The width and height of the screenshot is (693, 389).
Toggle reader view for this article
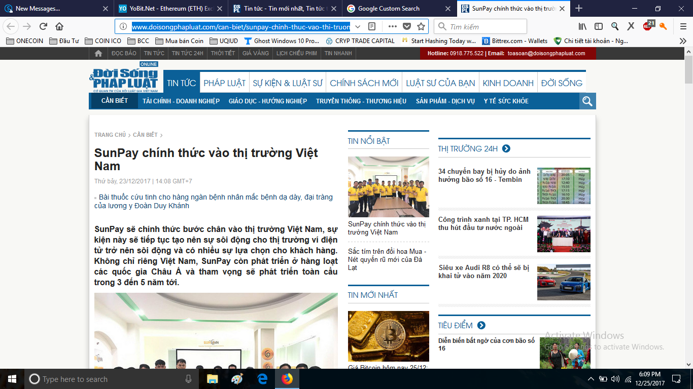(x=372, y=26)
